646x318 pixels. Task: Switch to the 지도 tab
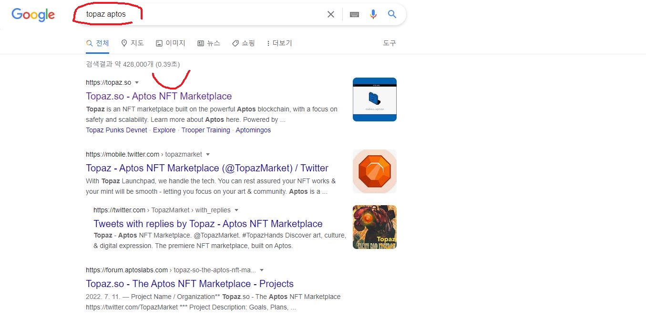(x=133, y=43)
